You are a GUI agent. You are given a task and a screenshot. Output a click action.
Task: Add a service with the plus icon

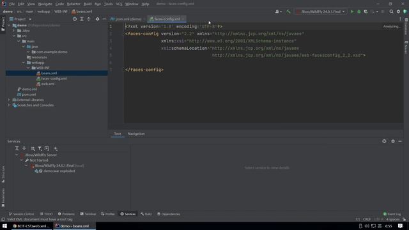click(56, 148)
